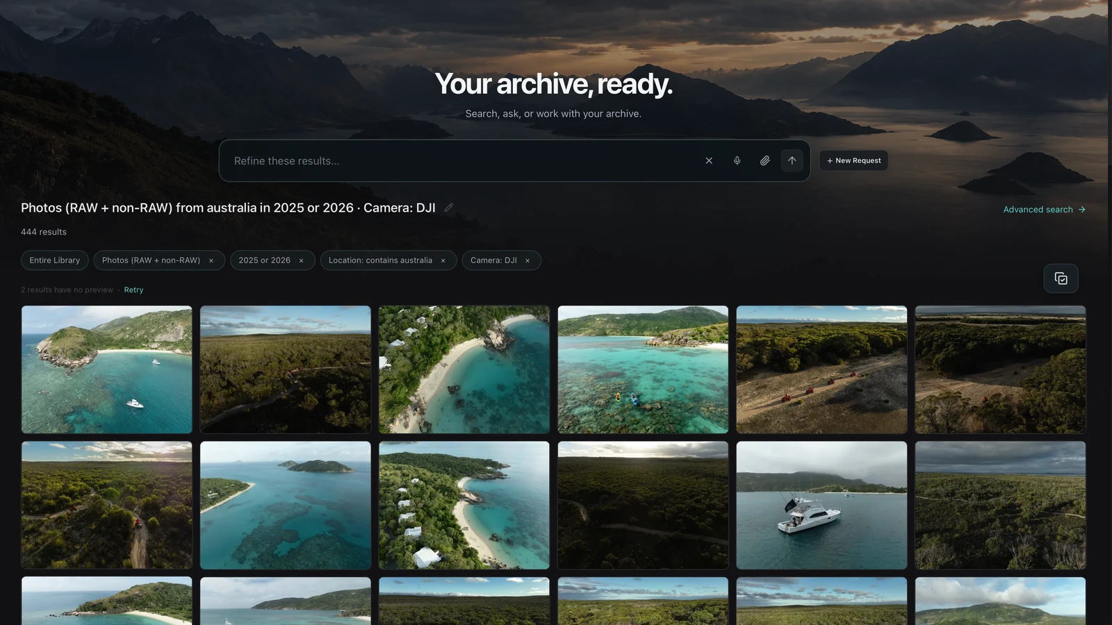The image size is (1112, 625).
Task: Open red vehicles on dirt track photo
Action: pyautogui.click(x=821, y=369)
